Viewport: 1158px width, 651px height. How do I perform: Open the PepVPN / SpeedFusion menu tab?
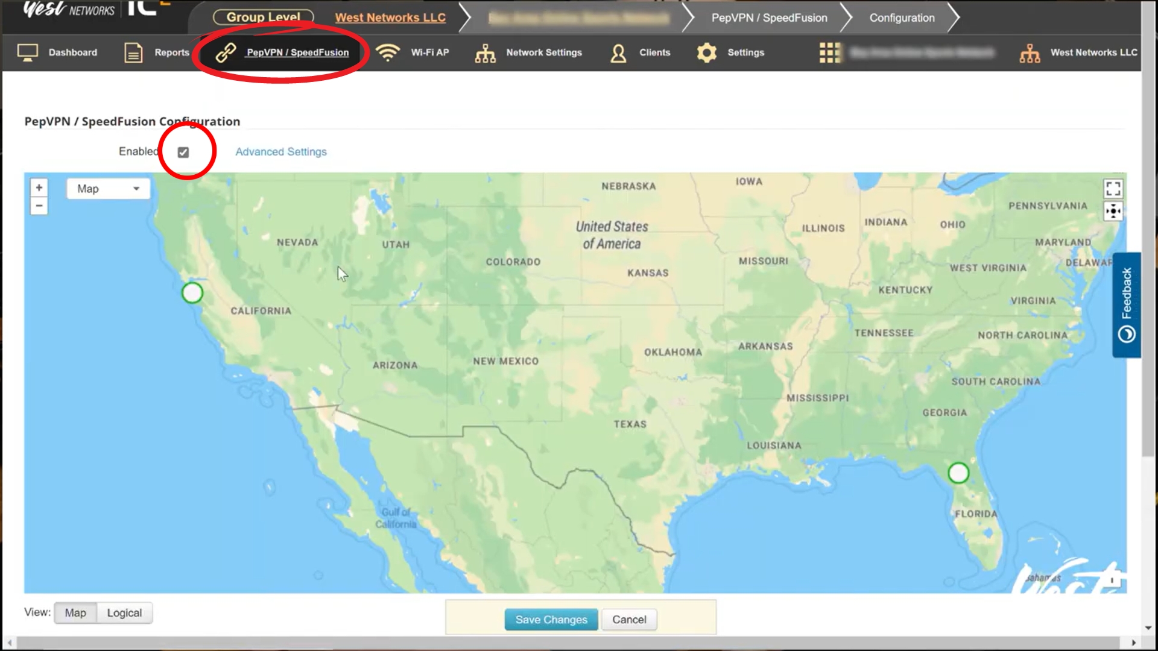pyautogui.click(x=297, y=52)
